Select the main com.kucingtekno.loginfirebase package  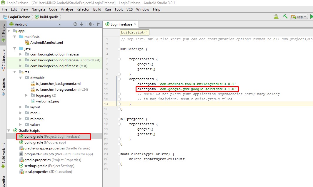tap(52, 54)
